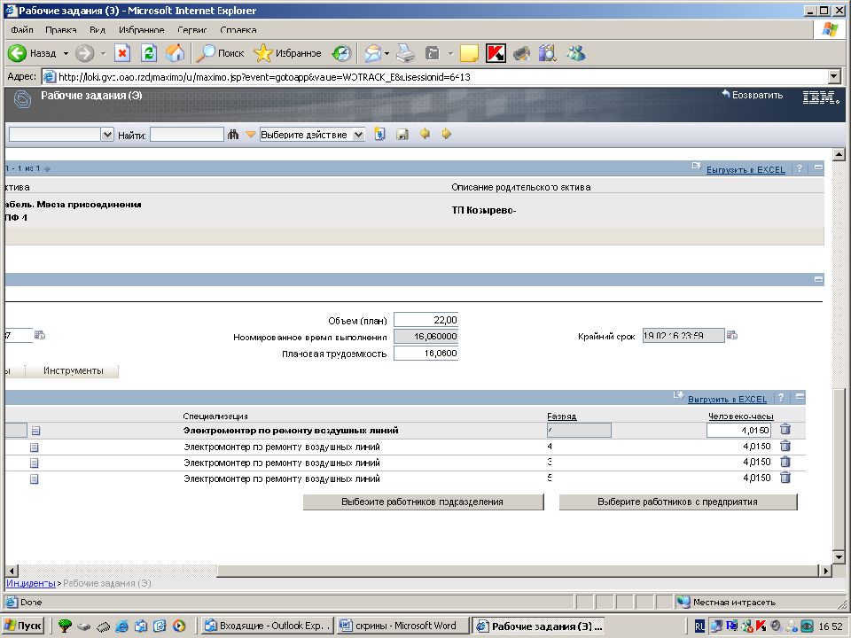The image size is (851, 638).
Task: Open the orange search menu arrow
Action: [x=250, y=135]
